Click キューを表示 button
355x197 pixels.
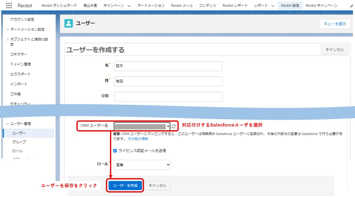(x=335, y=24)
